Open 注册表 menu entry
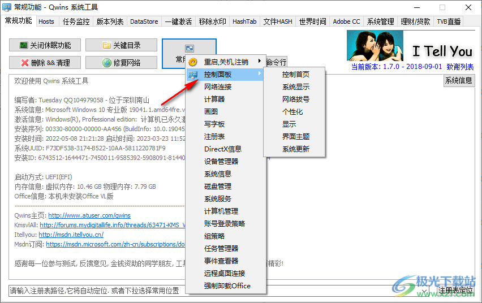The height and width of the screenshot is (303, 482). pyautogui.click(x=226, y=136)
